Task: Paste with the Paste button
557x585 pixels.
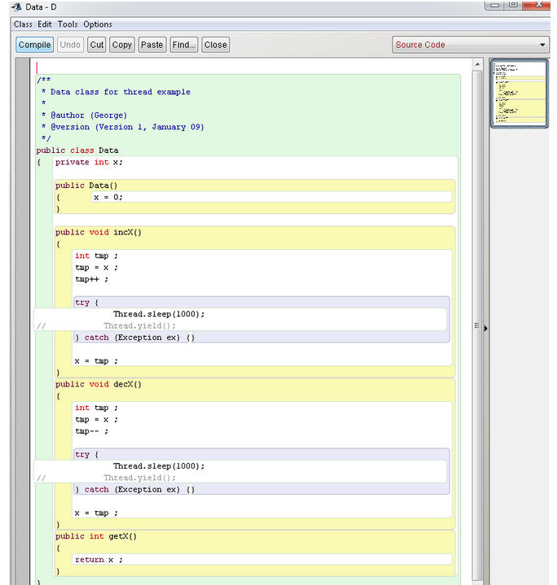Action: pos(151,45)
